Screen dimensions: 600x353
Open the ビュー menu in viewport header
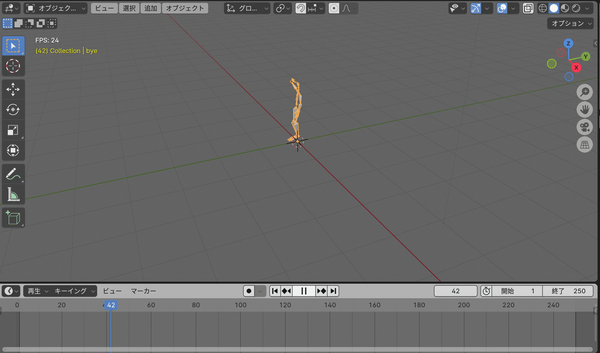[x=104, y=8]
